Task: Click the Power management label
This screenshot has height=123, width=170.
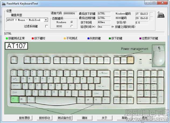Action: click(134, 49)
